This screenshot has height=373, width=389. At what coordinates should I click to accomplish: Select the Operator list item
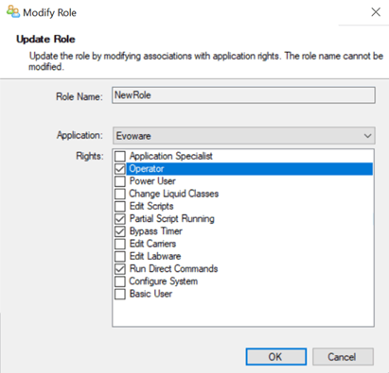(x=250, y=169)
